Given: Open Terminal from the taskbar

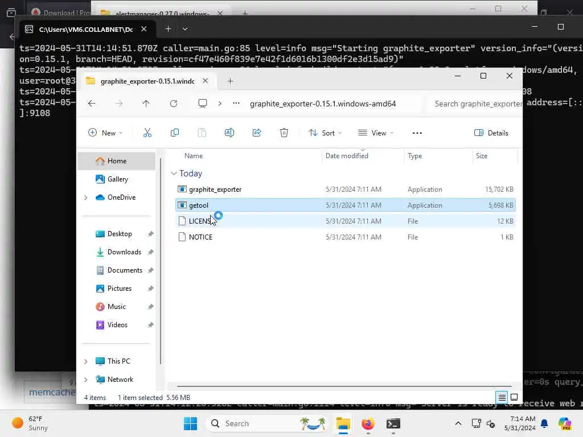Looking at the screenshot, I should point(393,423).
